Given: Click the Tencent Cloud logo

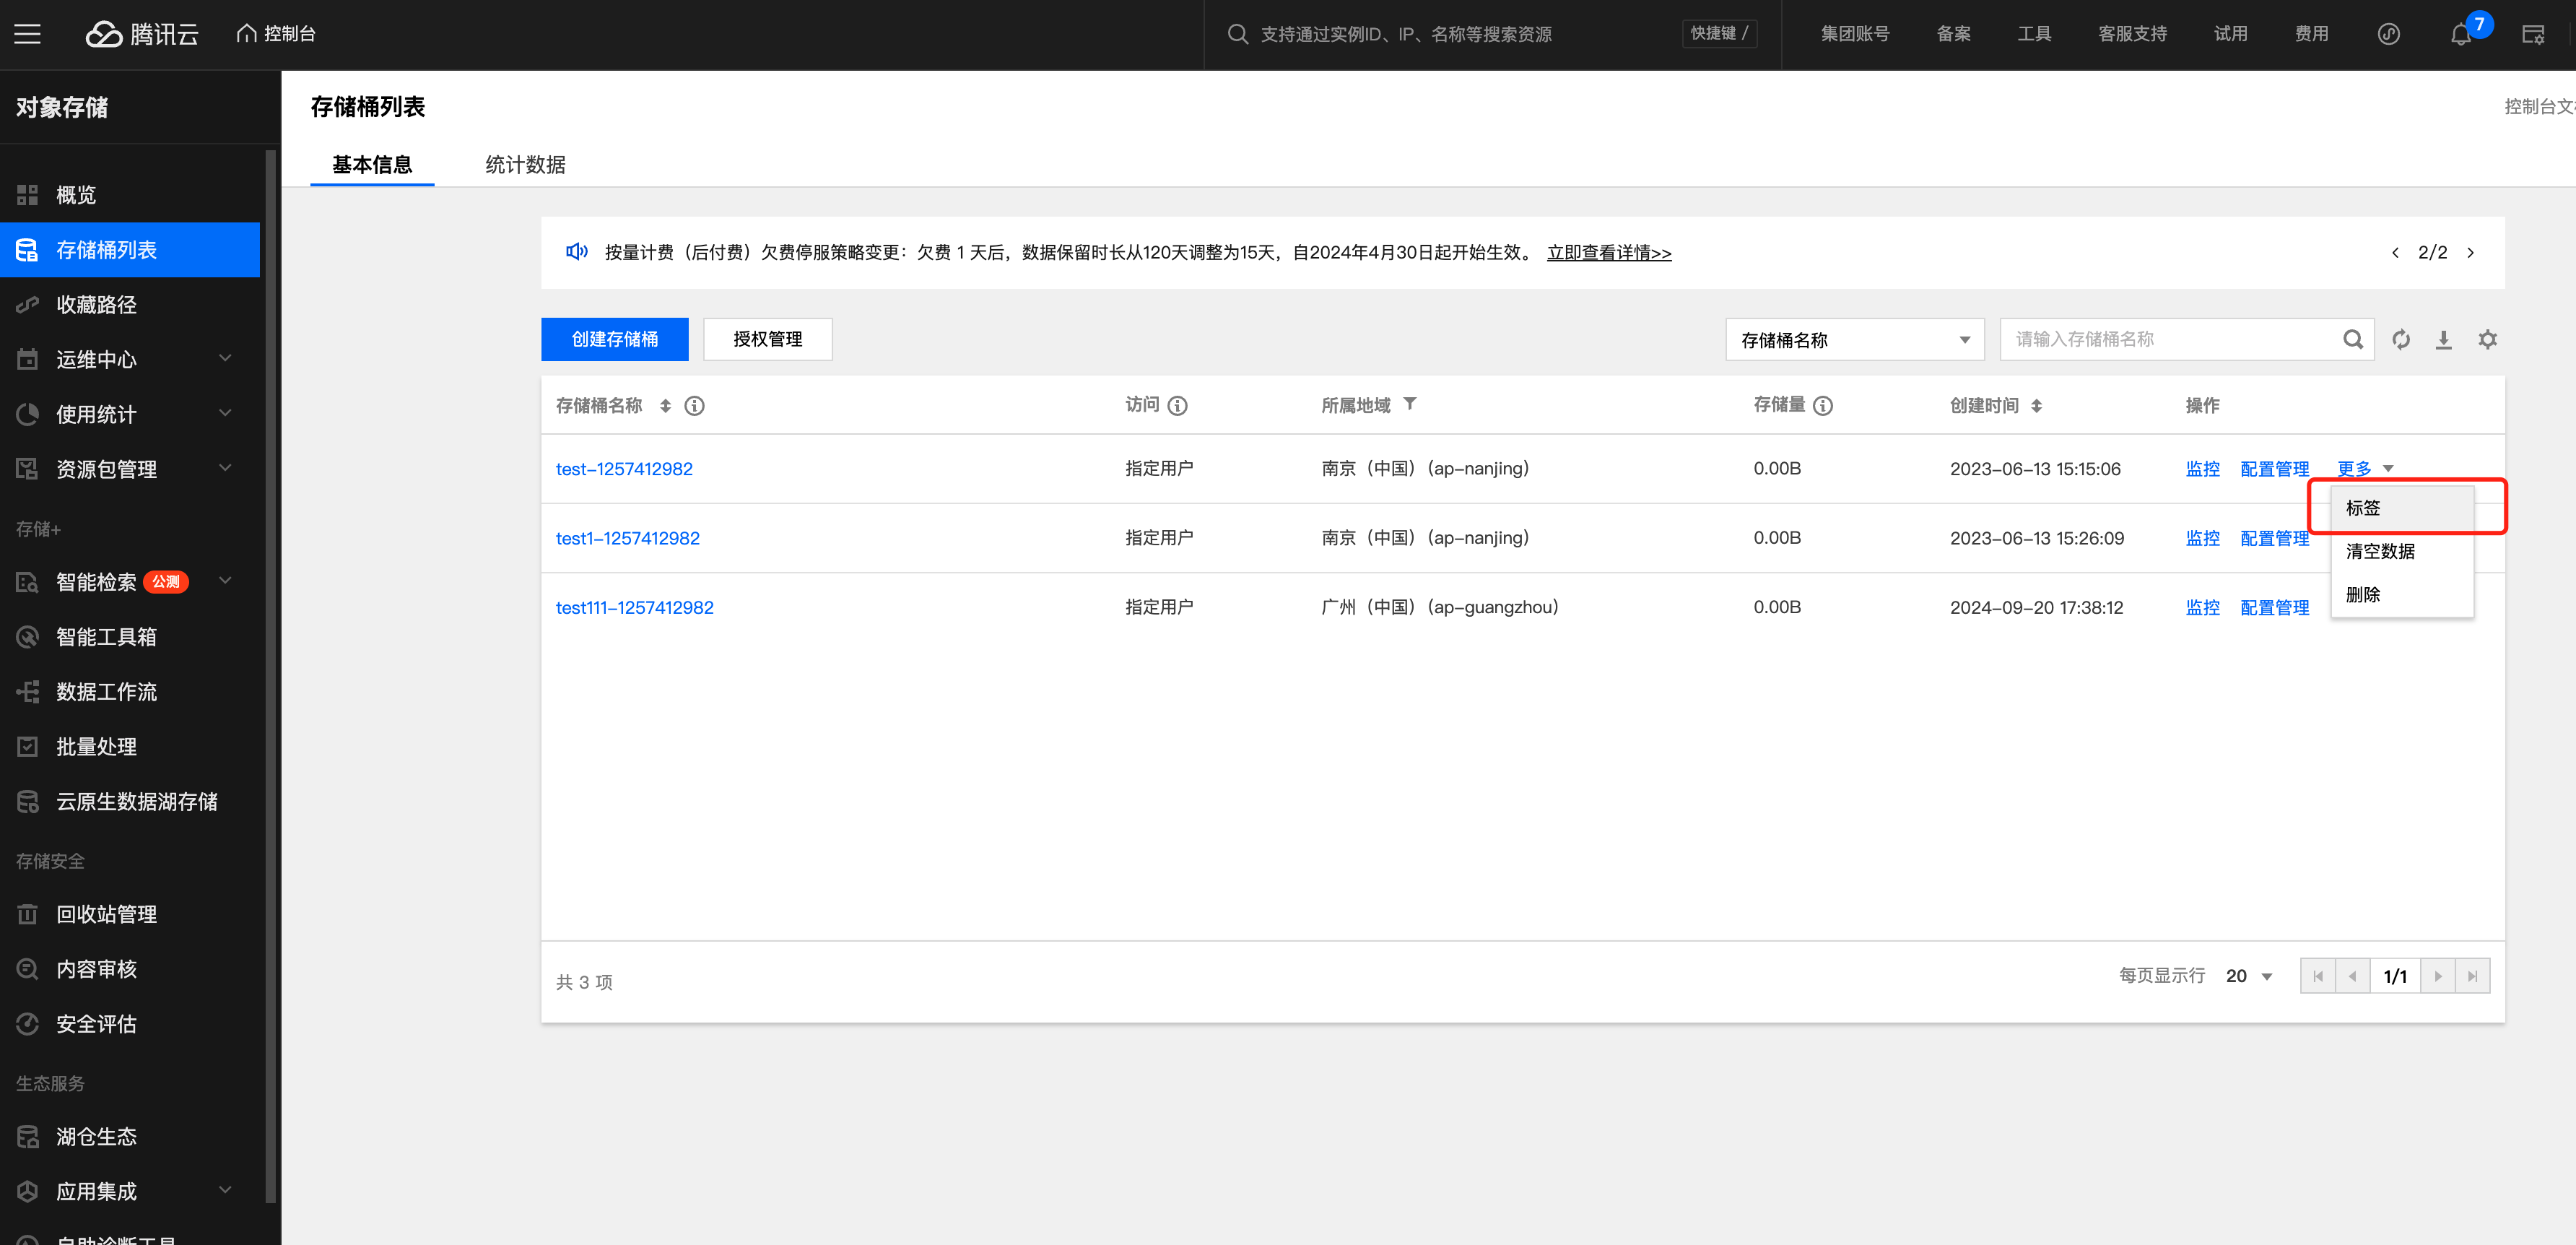Looking at the screenshot, I should [142, 34].
